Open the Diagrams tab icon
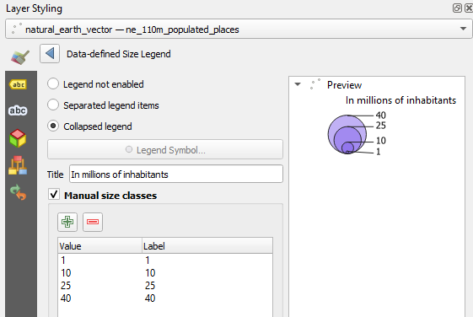473x317 pixels. pos(18,165)
